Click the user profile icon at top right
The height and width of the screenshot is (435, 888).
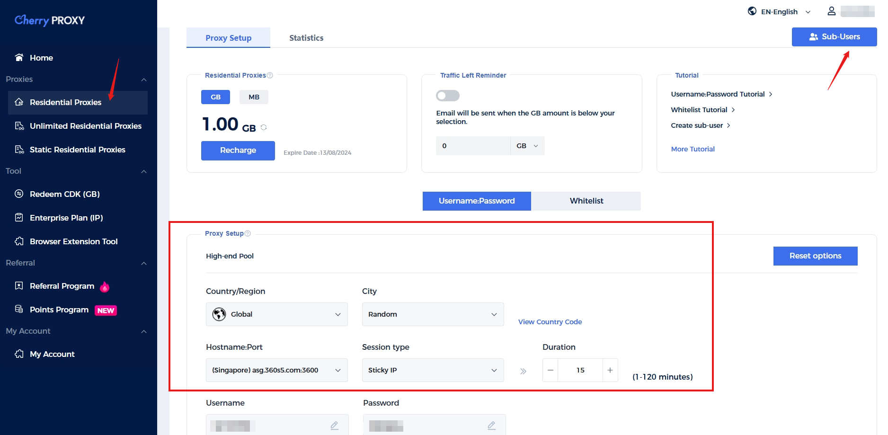(831, 11)
